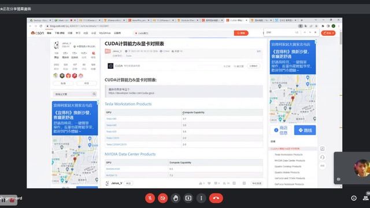Click the blue route button under the right map
This screenshot has height=208, width=370.
tap(305, 130)
